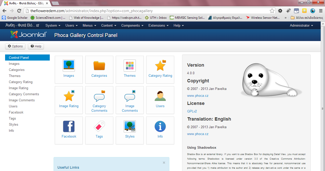Click the browser forward arrow
This screenshot has width=325, height=171.
click(12, 11)
